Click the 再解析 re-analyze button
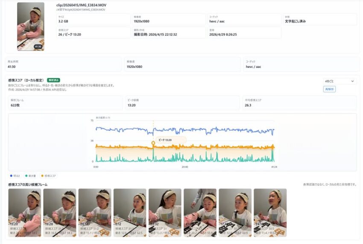 (x=329, y=89)
